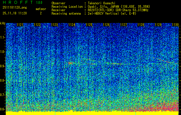Click the 1129 time marker
181x115 pixels.
158,25
